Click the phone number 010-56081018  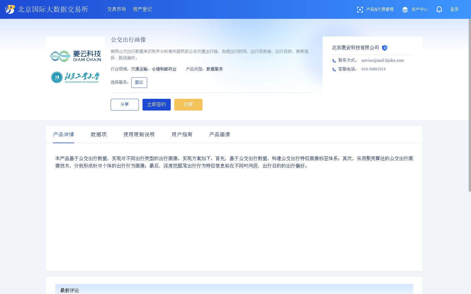[x=373, y=69]
